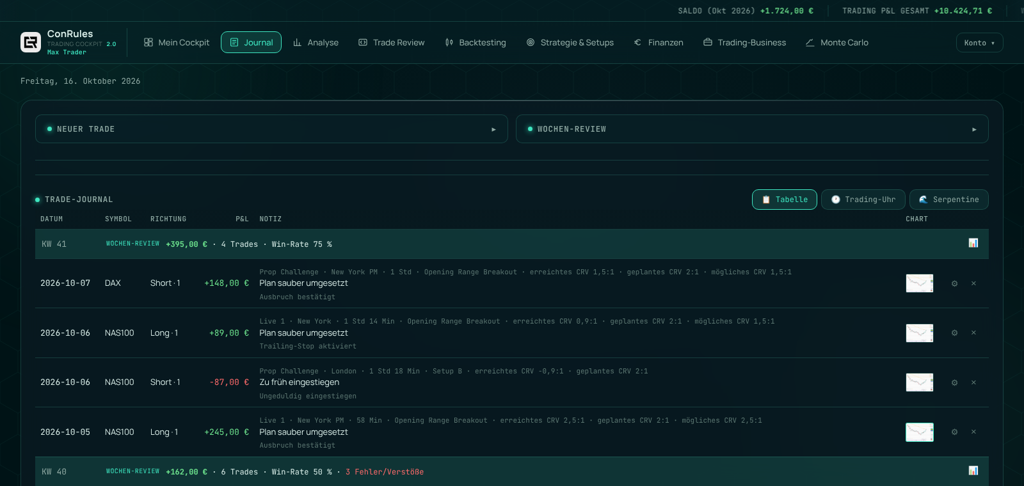Open gear settings for the +245,00 € trade

[x=954, y=432]
